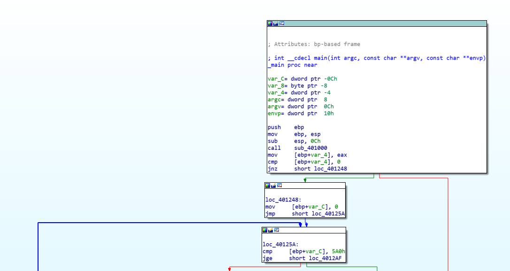Click the '; Attributes: bp-based frame' comment
Screen dimensions: 510x271
pos(314,44)
